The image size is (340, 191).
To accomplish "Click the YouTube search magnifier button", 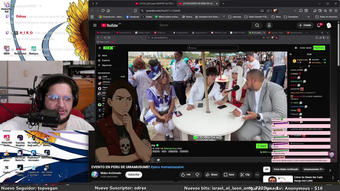I will pyautogui.click(x=257, y=25).
